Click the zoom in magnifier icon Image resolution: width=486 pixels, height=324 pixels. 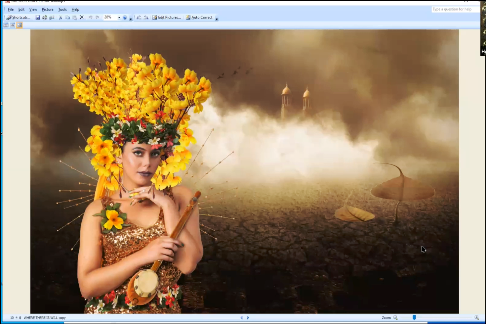[477, 318]
